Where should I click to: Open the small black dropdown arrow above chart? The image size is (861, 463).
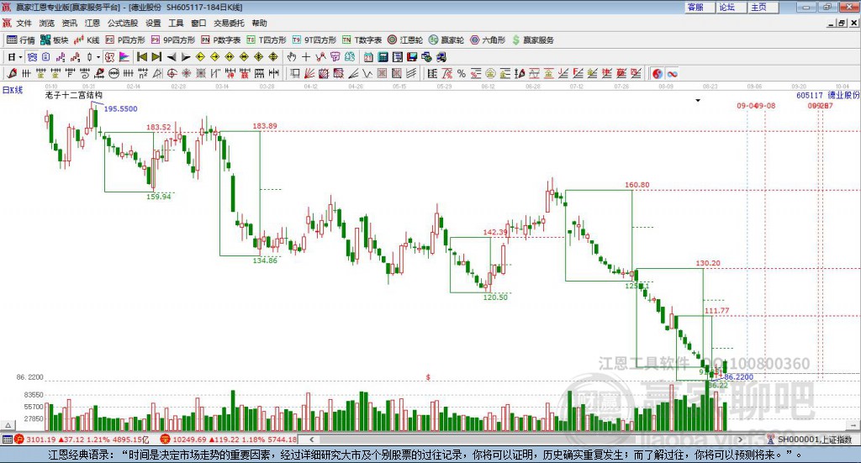click(x=698, y=100)
